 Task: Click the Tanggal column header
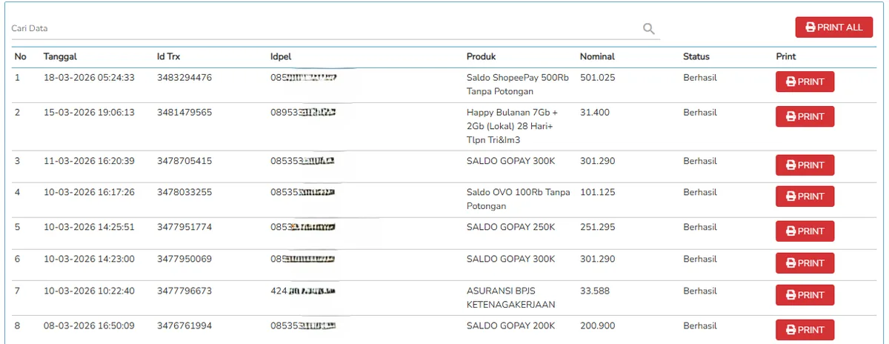click(x=60, y=56)
